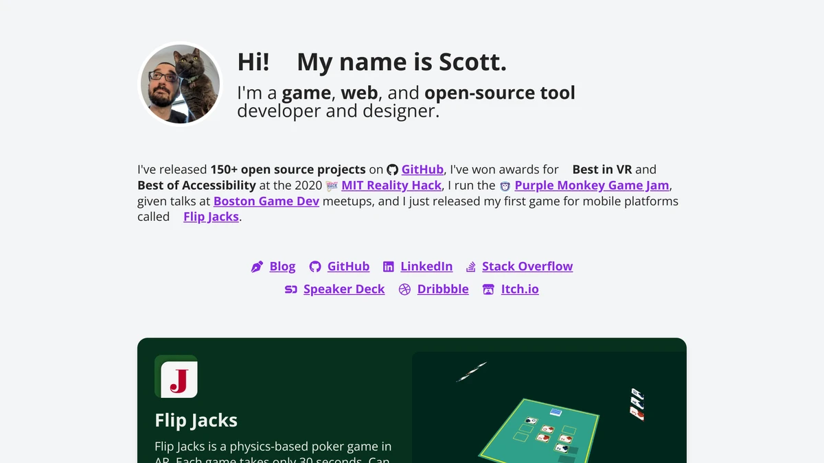The width and height of the screenshot is (824, 463).
Task: Click the GitHub octocat icon in links row
Action: 315,267
